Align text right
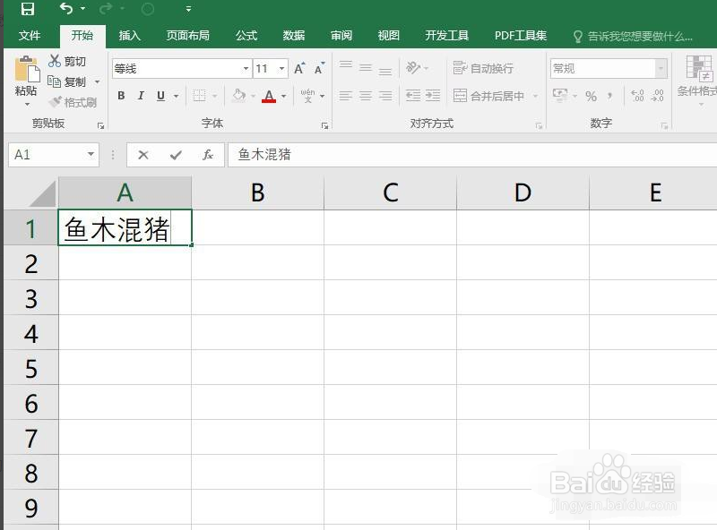This screenshot has height=530, width=717. point(385,96)
